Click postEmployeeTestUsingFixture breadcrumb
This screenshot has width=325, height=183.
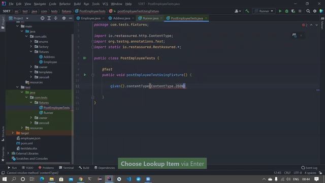click(138, 11)
